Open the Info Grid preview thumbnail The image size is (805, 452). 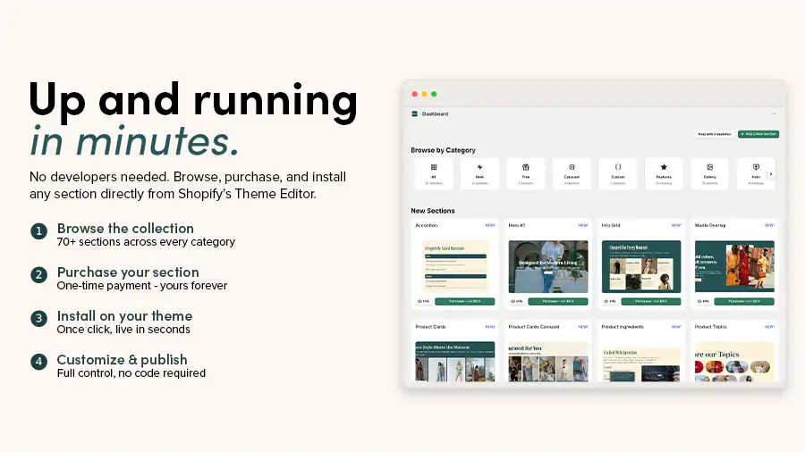pyautogui.click(x=641, y=266)
